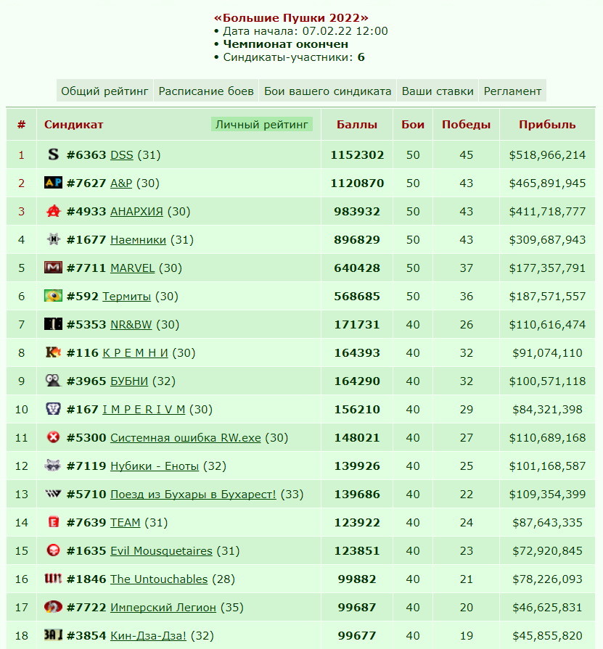Switch to Бои вашего синдиката tab
The width and height of the screenshot is (603, 649).
(327, 91)
